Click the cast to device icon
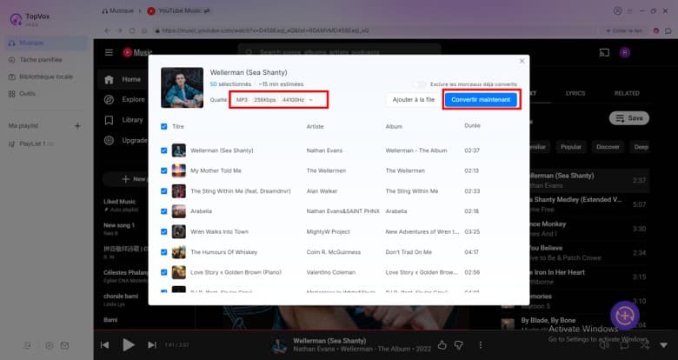This screenshot has width=678, height=360. [x=604, y=52]
